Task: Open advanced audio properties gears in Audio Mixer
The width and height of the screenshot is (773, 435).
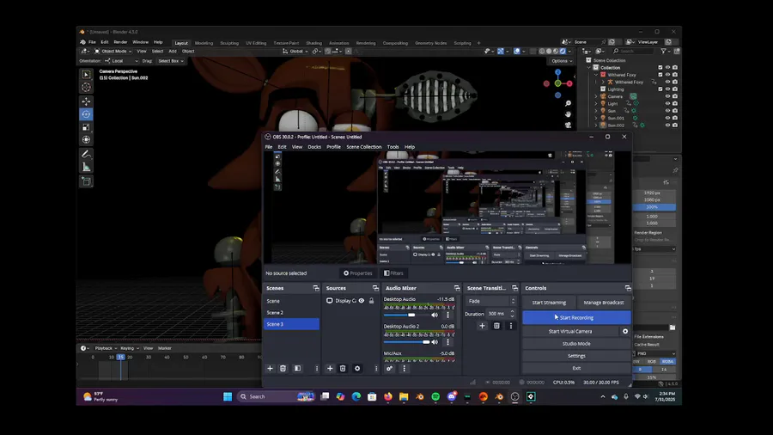Action: pyautogui.click(x=389, y=369)
